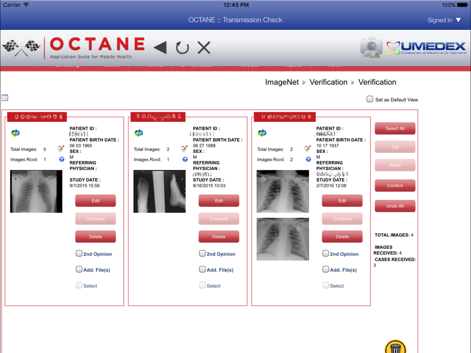Tap the birth date 06 03 1965
The image size is (471, 353).
point(81,145)
